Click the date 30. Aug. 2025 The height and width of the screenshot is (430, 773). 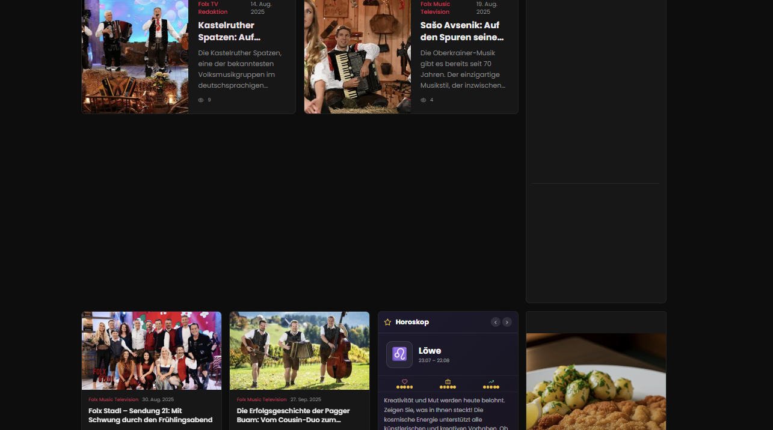(158, 399)
